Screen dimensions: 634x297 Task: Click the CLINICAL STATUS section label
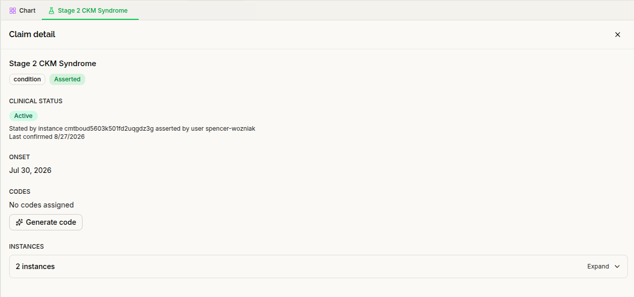pyautogui.click(x=36, y=101)
